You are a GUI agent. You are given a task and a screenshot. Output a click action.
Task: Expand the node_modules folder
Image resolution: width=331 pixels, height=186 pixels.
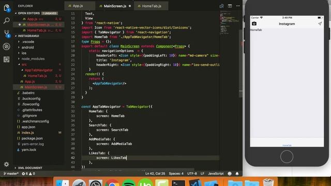point(33,58)
